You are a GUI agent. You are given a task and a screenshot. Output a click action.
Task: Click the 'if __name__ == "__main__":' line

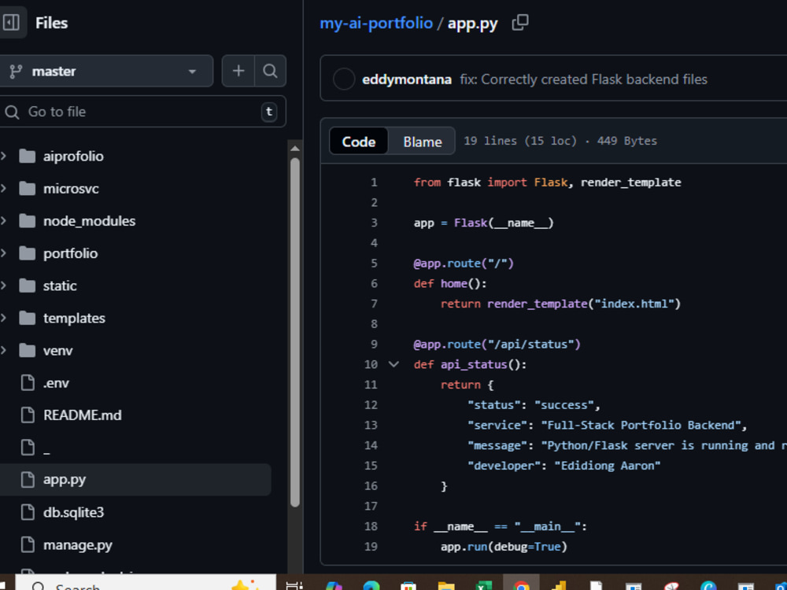[x=501, y=526]
